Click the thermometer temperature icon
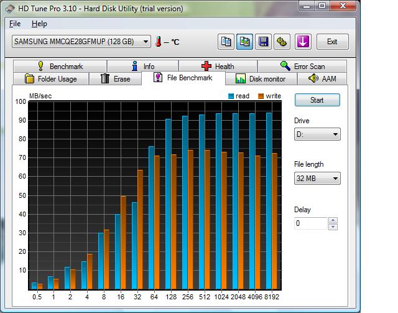 160,42
